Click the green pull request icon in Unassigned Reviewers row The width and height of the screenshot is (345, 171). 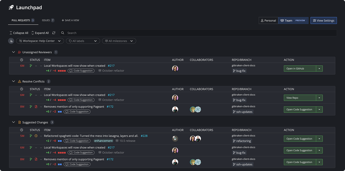31,66
